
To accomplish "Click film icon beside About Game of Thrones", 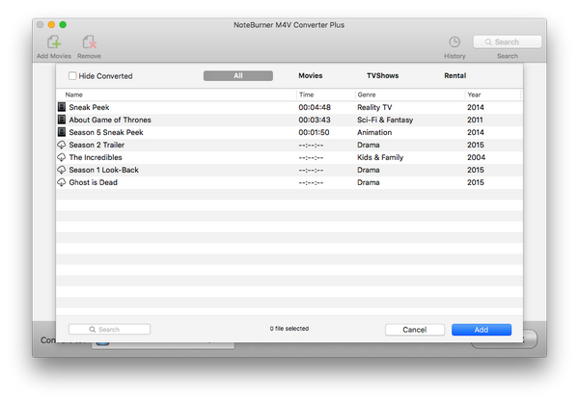I will pyautogui.click(x=62, y=120).
